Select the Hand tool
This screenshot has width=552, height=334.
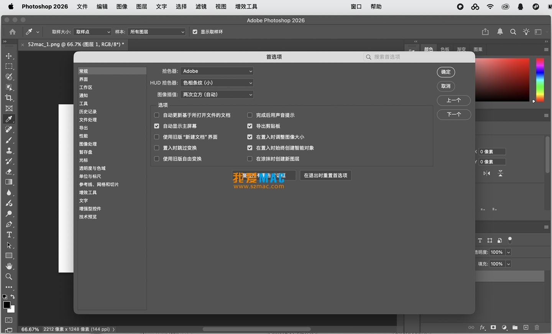click(x=10, y=266)
